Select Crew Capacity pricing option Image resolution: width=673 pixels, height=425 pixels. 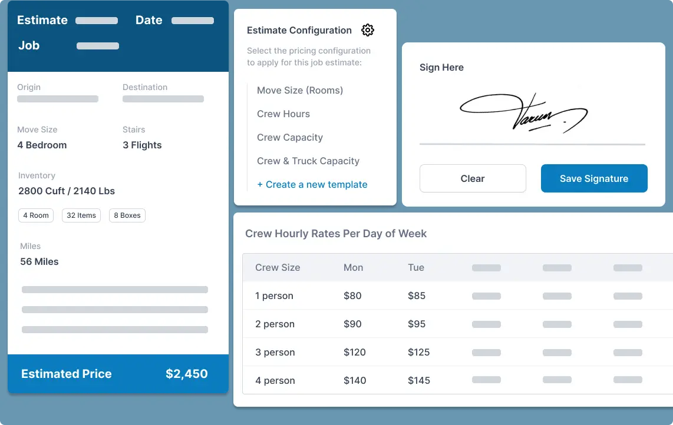tap(290, 137)
